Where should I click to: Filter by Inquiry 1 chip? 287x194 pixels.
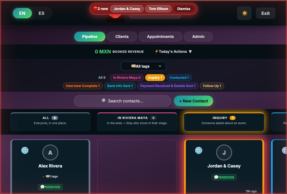[x=155, y=78]
